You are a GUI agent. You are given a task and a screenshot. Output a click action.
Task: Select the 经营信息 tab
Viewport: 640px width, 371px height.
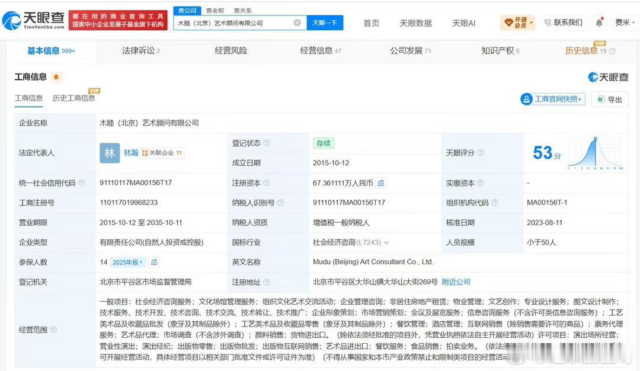(321, 51)
